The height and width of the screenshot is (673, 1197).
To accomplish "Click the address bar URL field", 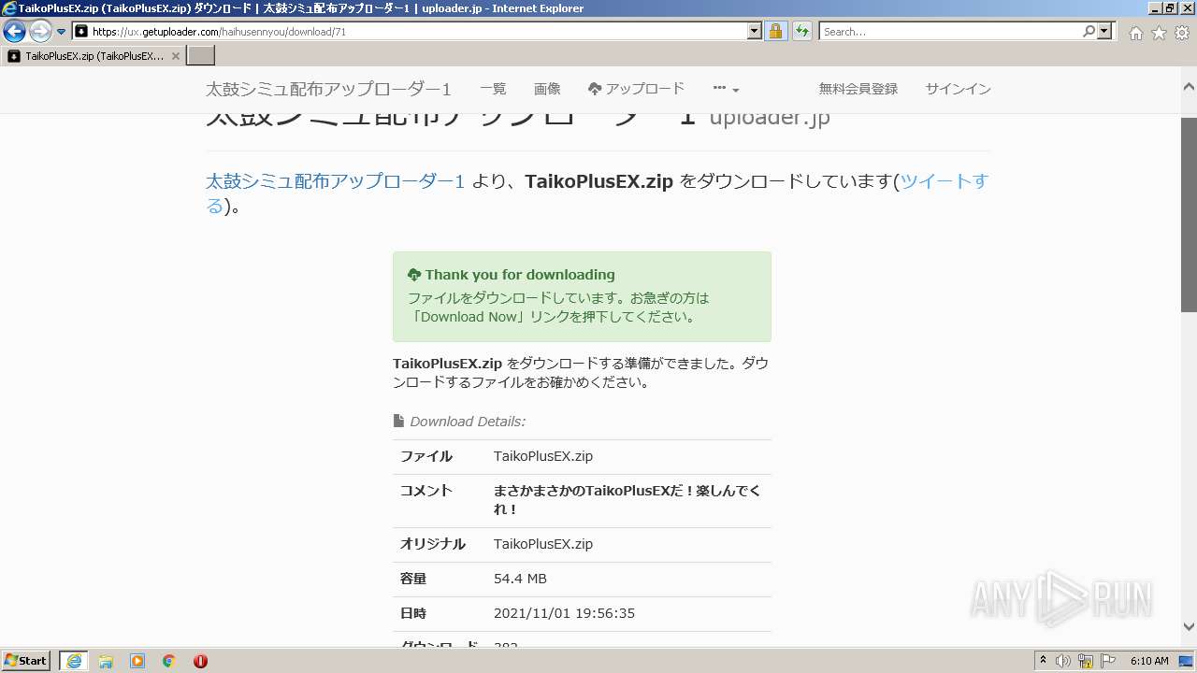I will (410, 32).
